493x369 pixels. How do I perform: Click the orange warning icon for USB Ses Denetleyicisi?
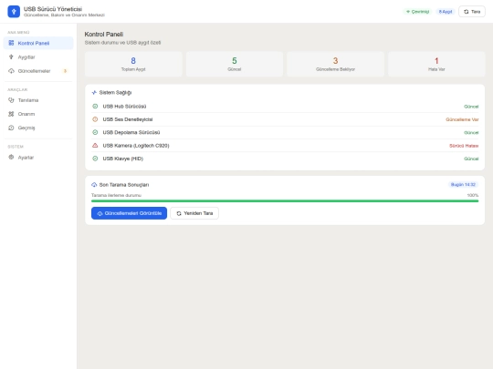(95, 119)
